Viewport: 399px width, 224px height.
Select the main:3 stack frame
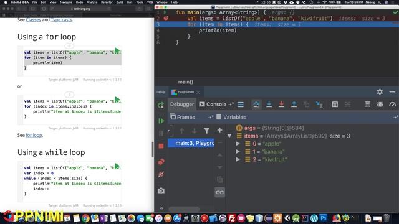click(191, 143)
